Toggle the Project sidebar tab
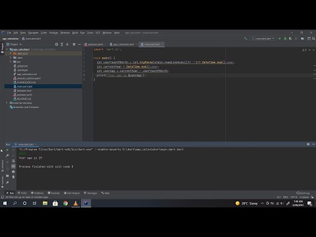The image size is (316, 237). [x=3, y=48]
